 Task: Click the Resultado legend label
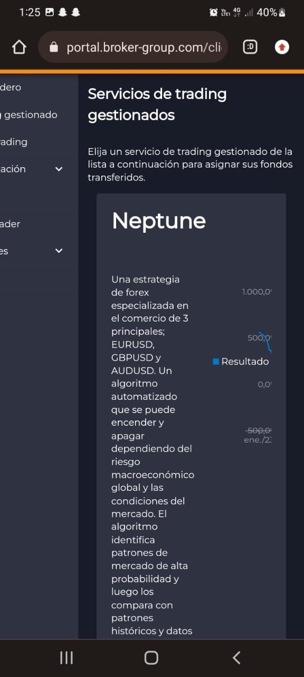245,362
